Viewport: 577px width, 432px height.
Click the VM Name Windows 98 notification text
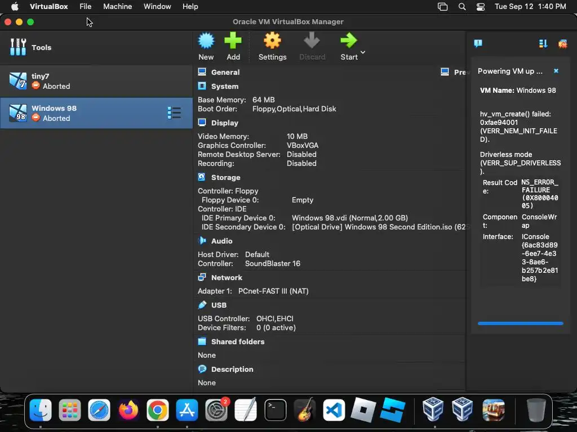point(518,91)
